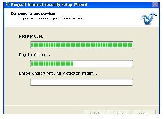Click the < Back button
The height and width of the screenshot is (119, 164).
[x=95, y=113]
